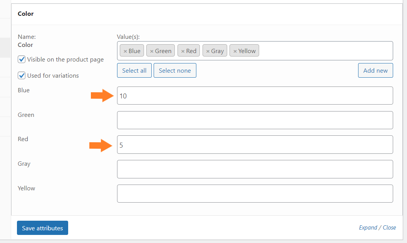Image resolution: width=407 pixels, height=243 pixels.
Task: Save attributes with the blue button
Action: pos(43,228)
